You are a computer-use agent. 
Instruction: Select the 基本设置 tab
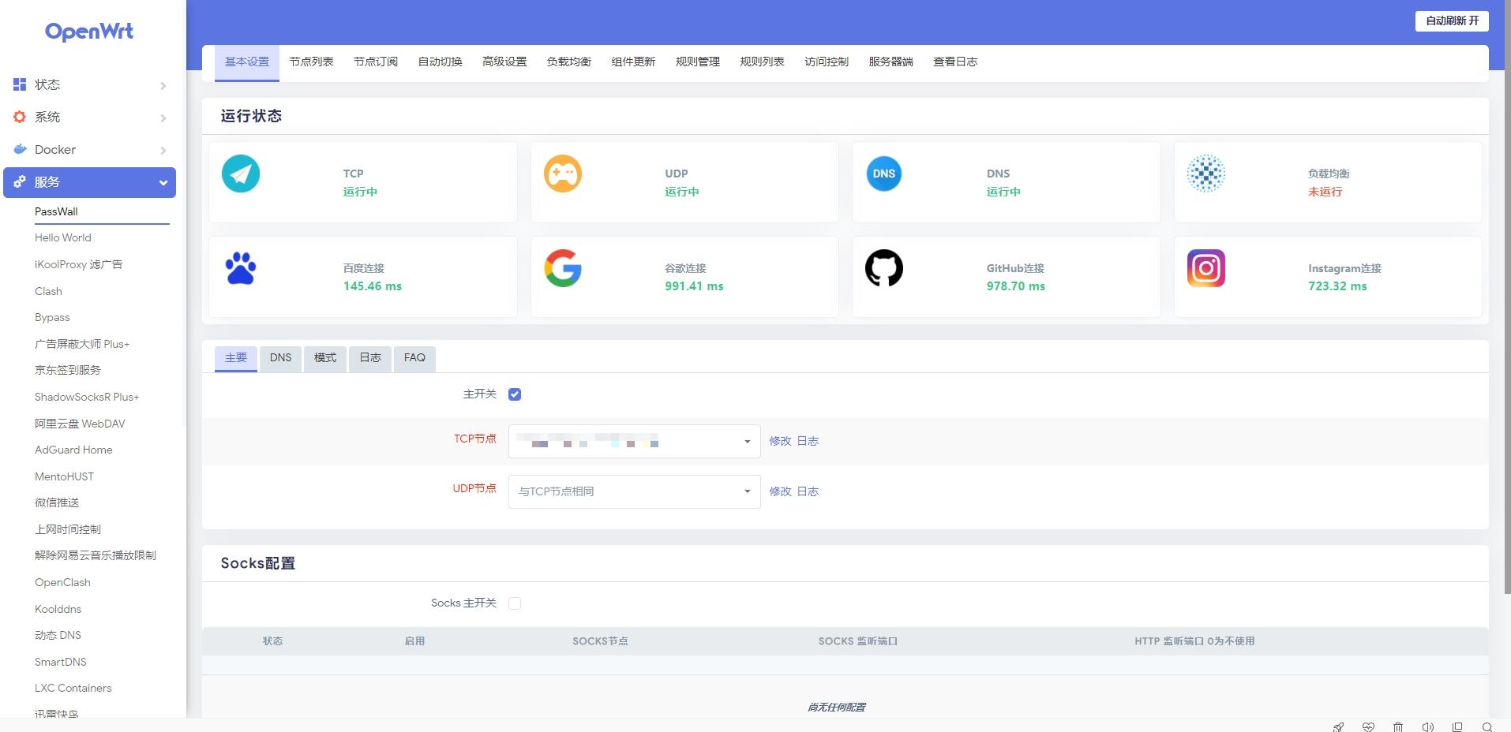247,62
